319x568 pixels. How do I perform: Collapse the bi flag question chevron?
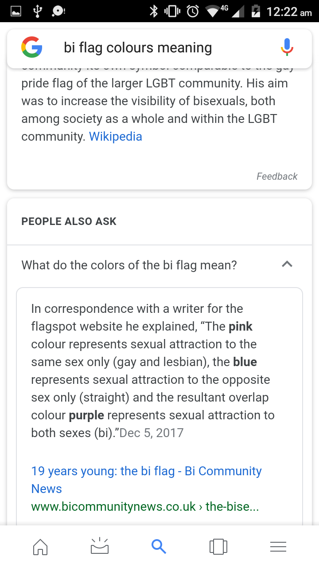tap(287, 265)
